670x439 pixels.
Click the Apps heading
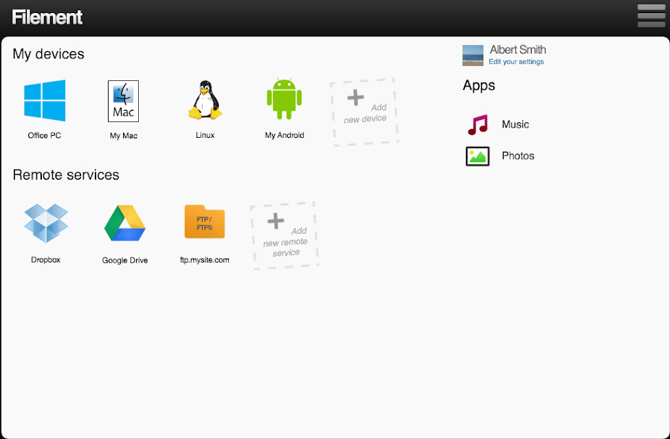coord(478,85)
